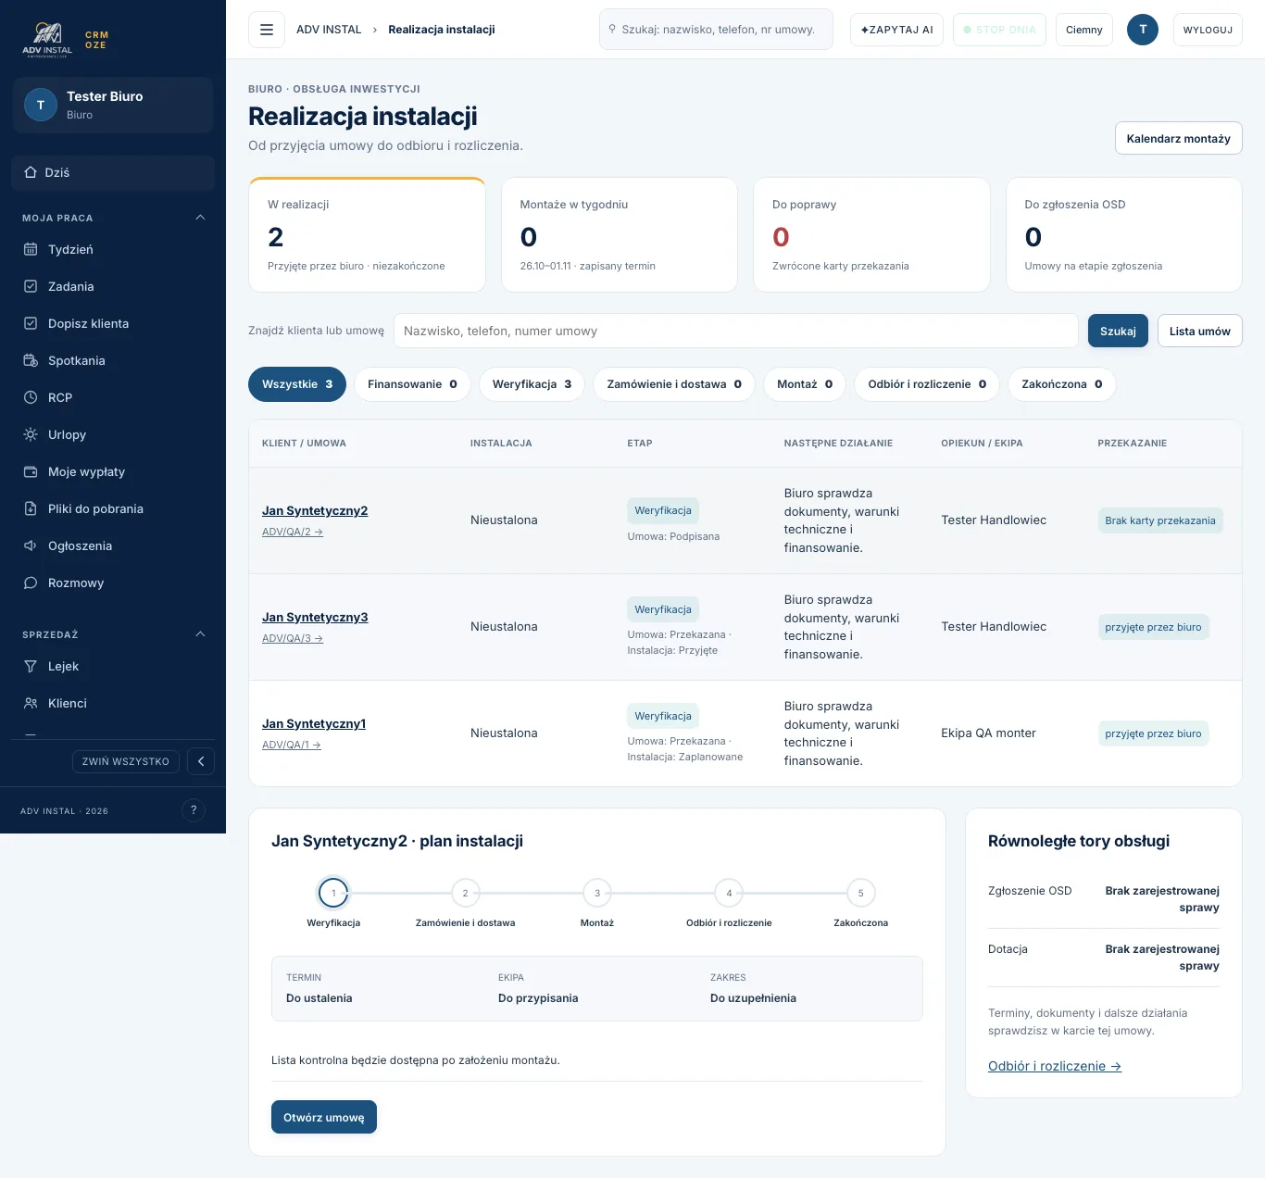The height and width of the screenshot is (1178, 1265).
Task: Click the help question mark icon
Action: pyautogui.click(x=194, y=810)
